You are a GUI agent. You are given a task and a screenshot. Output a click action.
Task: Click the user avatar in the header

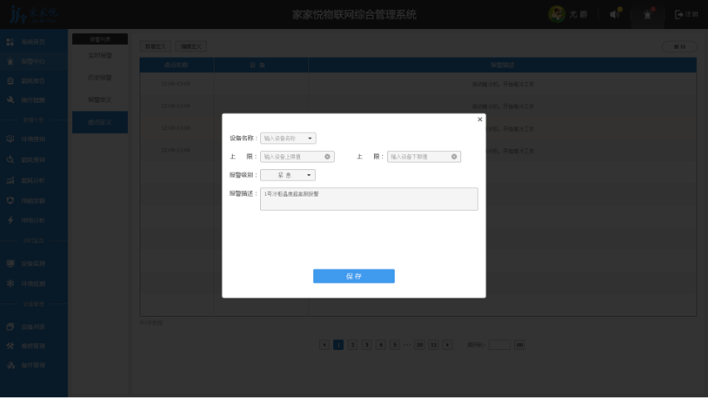click(557, 14)
